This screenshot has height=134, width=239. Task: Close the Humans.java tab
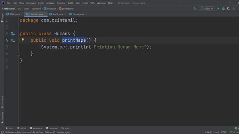(x=46, y=14)
